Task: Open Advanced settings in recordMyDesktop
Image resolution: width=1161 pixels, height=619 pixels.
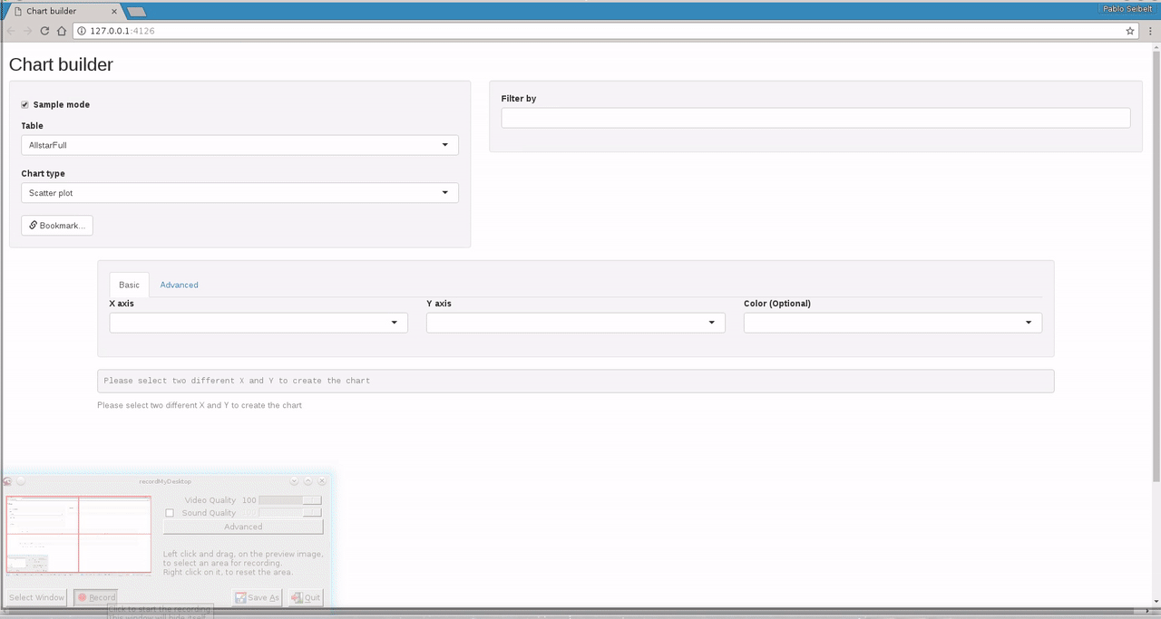Action: click(x=243, y=527)
